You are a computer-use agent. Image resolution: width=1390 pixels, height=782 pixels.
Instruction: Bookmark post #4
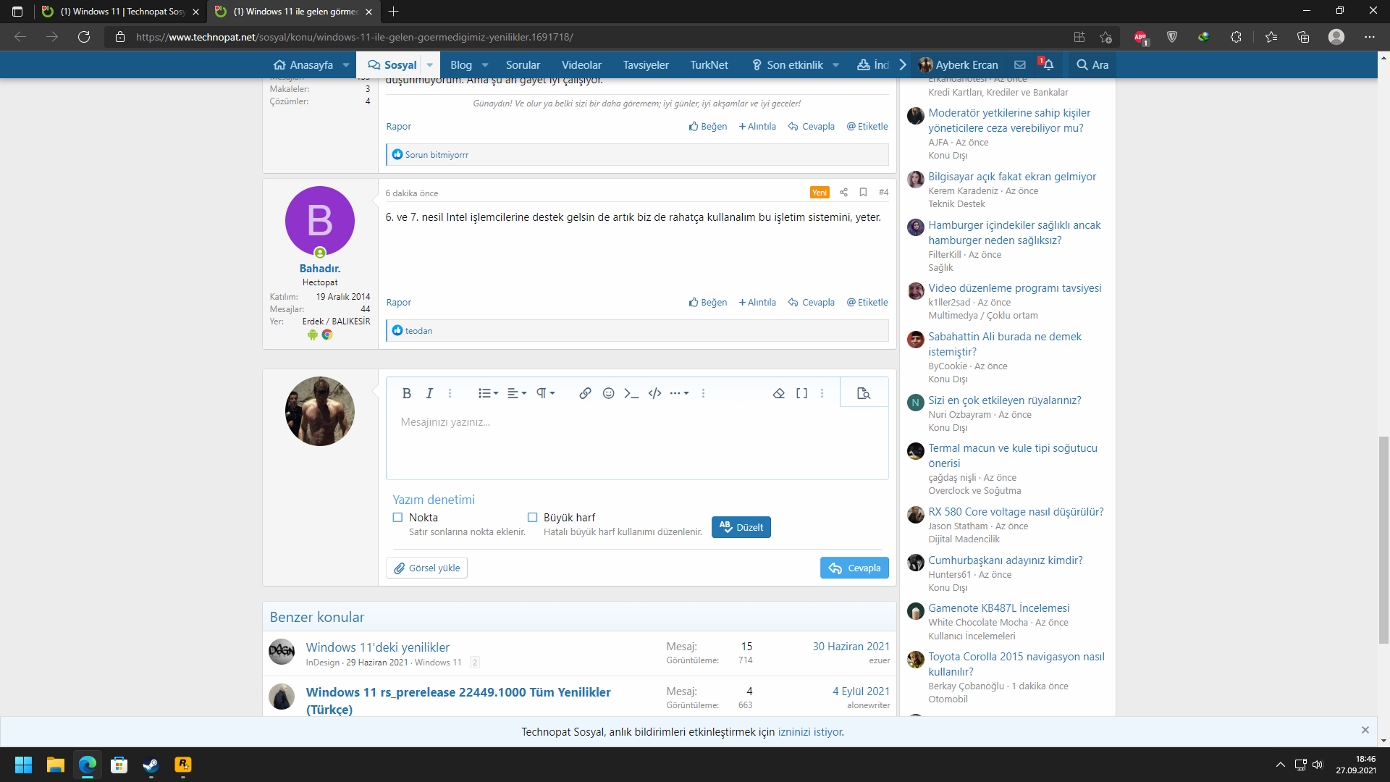tap(863, 193)
